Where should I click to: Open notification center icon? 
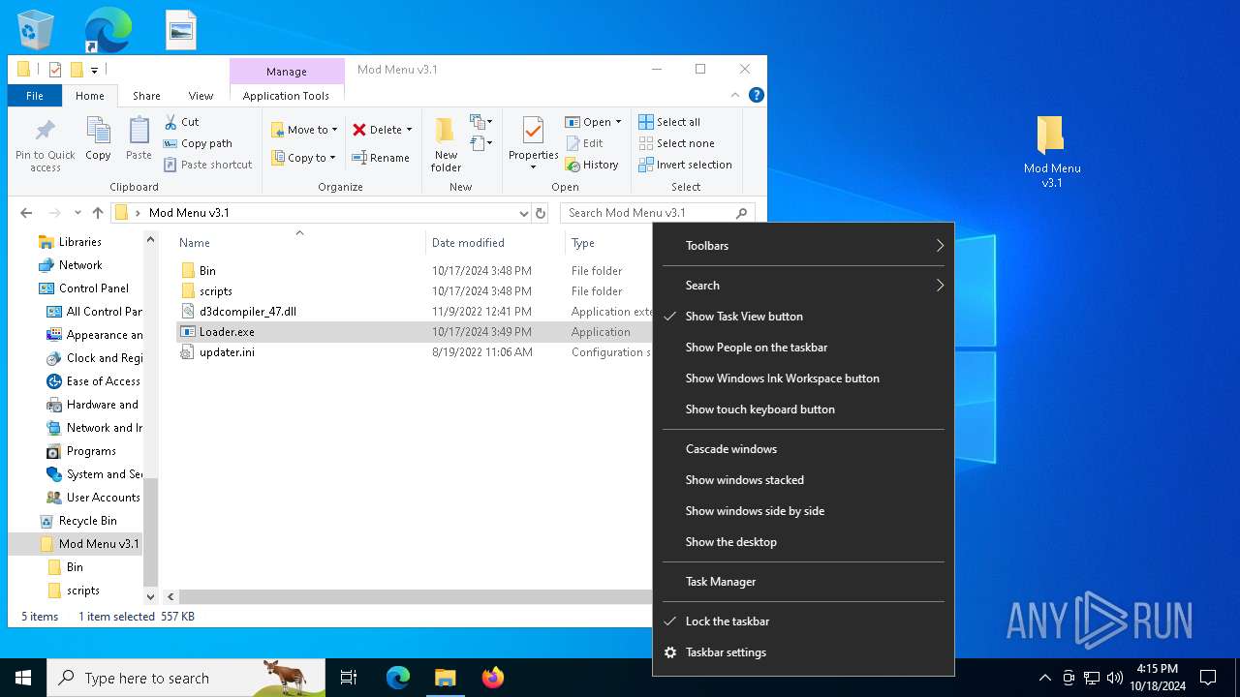[1208, 678]
